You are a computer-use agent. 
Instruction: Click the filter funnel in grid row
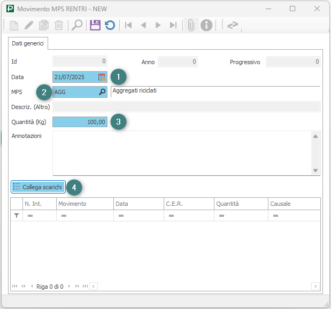(17, 215)
